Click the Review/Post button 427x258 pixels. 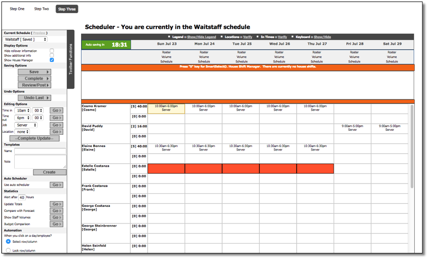34,85
